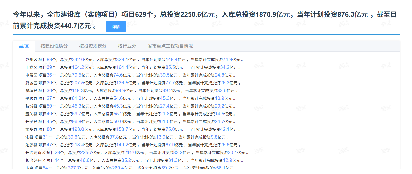Select 平顺县 total investment 81.0
Image resolution: width=412 pixels, height=174 pixels.
77,98
